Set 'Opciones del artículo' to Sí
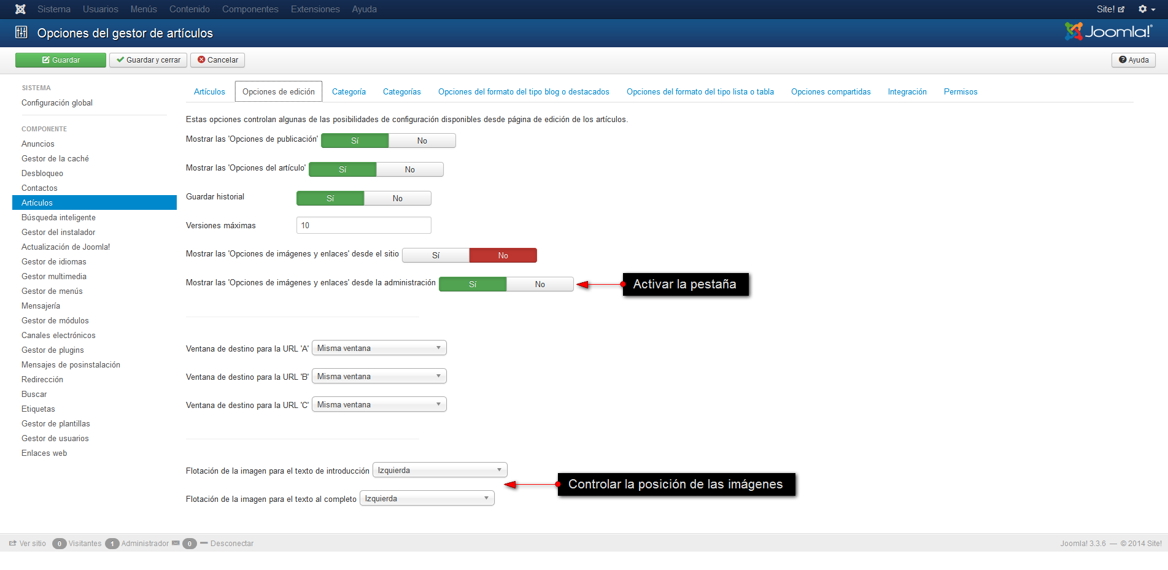Image resolution: width=1168 pixels, height=570 pixels. [342, 169]
